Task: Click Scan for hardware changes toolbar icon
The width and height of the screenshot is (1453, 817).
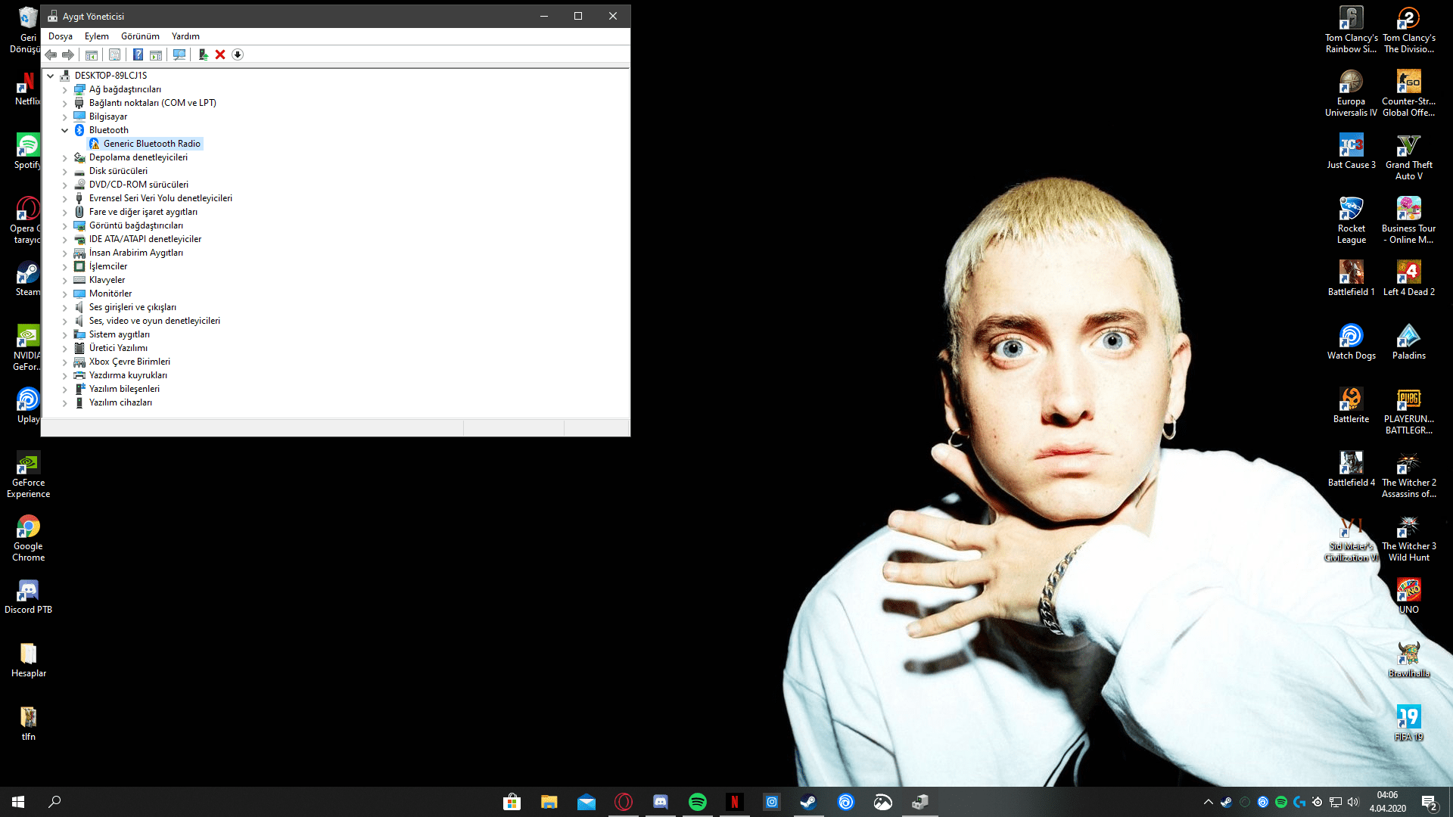Action: (x=179, y=54)
